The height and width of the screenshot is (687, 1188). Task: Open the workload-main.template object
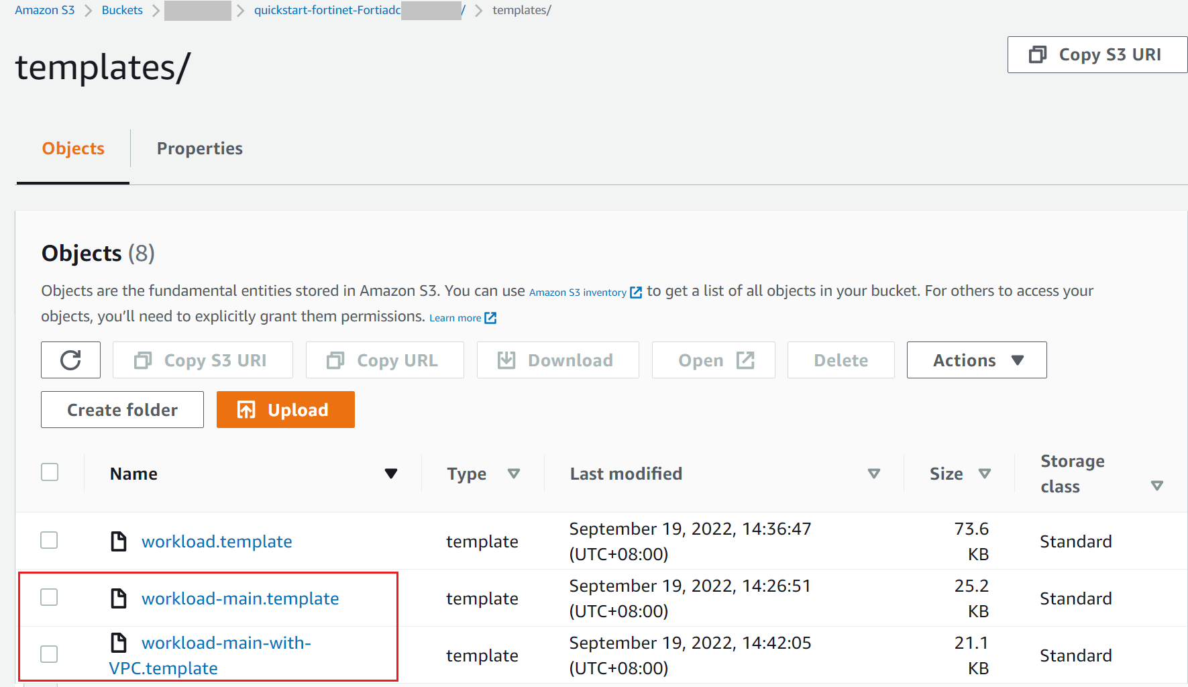point(240,598)
